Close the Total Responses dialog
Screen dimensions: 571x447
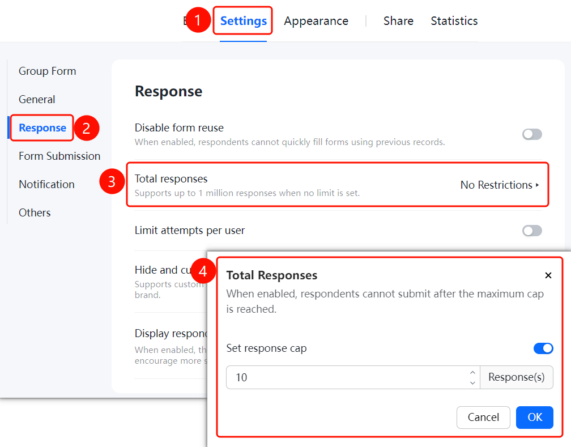[548, 275]
